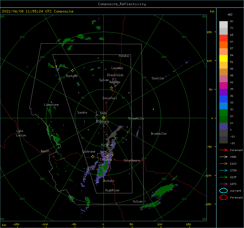This screenshot has height=228, width=244.
Task: Click the -100 tick on horizontal km axis
Action: (45, 224)
